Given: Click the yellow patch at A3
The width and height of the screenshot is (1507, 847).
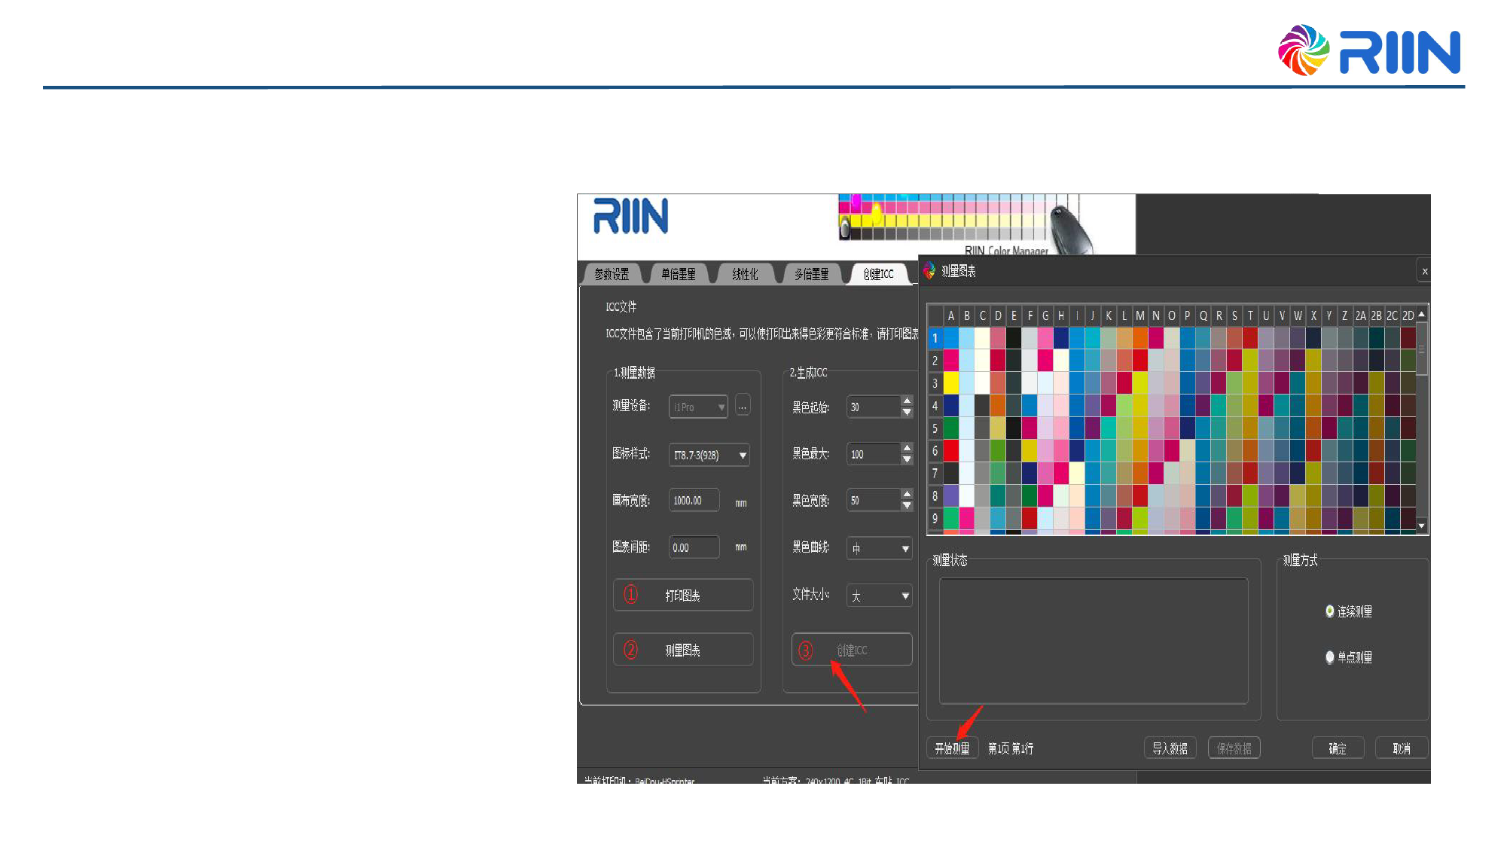Looking at the screenshot, I should pyautogui.click(x=951, y=383).
